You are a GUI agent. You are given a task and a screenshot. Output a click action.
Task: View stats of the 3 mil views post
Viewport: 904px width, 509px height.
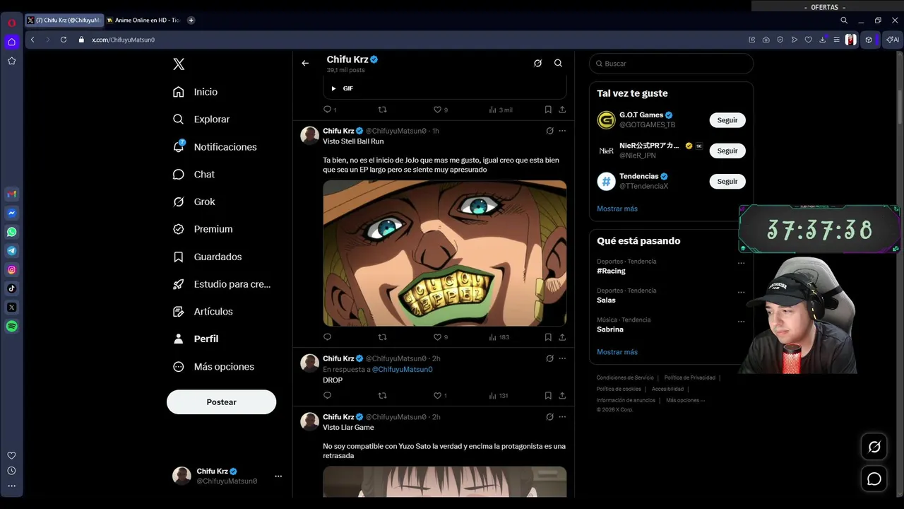coord(500,110)
